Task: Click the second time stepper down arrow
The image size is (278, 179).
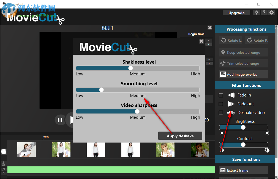Action: point(209,63)
